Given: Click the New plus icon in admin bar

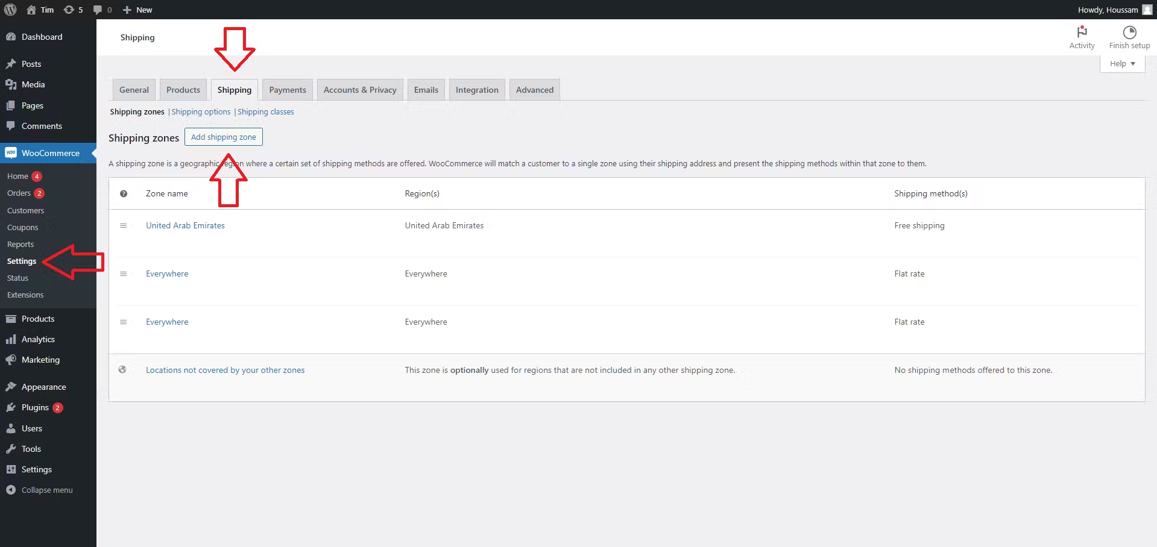Looking at the screenshot, I should 127,10.
